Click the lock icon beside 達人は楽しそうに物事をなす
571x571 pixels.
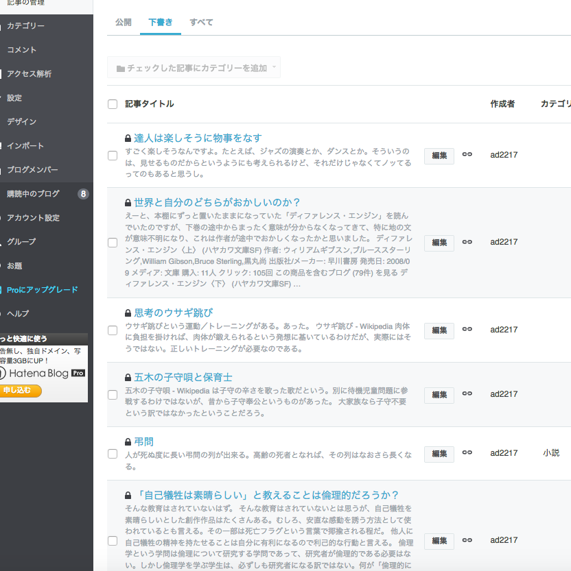click(128, 138)
